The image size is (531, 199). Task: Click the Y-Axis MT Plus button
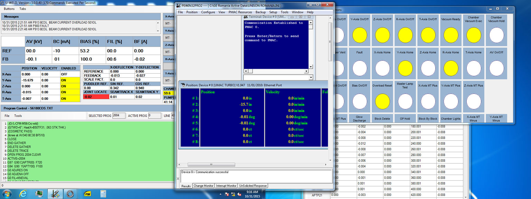tap(451, 102)
